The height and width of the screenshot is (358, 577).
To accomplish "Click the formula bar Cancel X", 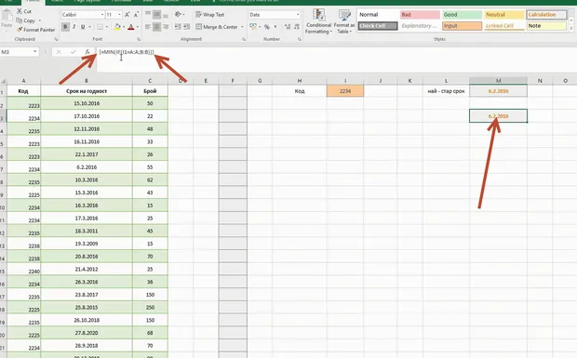I will [x=59, y=52].
